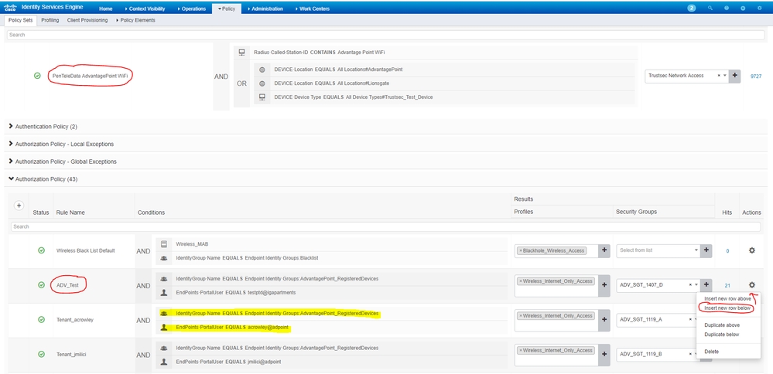773x374 pixels.
Task: Open the Administration menu
Action: pos(265,8)
